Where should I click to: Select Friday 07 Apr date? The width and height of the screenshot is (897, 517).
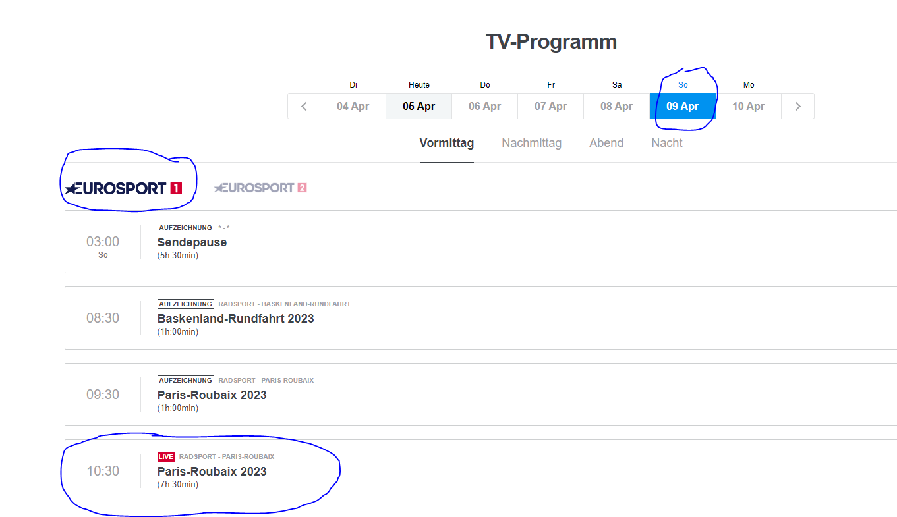click(550, 106)
